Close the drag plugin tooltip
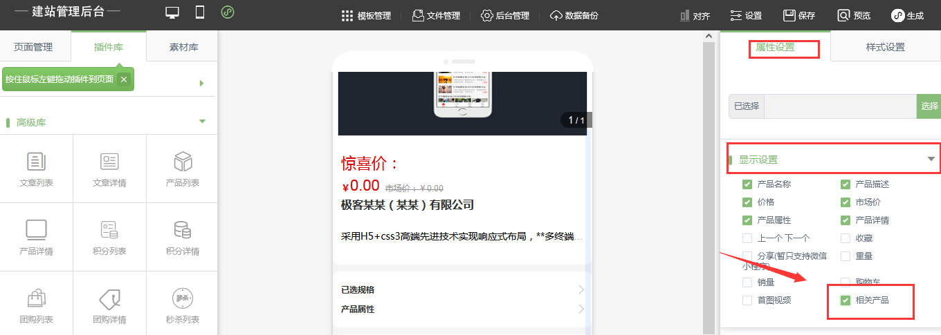The width and height of the screenshot is (941, 335). [x=124, y=79]
